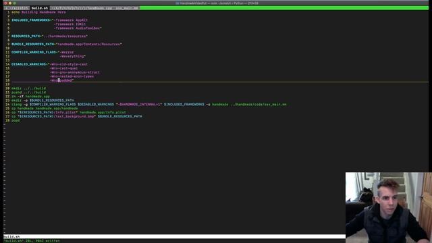Click the '../handmade/code/osx_main.mm' path
The image size is (432, 243).
pos(259,105)
